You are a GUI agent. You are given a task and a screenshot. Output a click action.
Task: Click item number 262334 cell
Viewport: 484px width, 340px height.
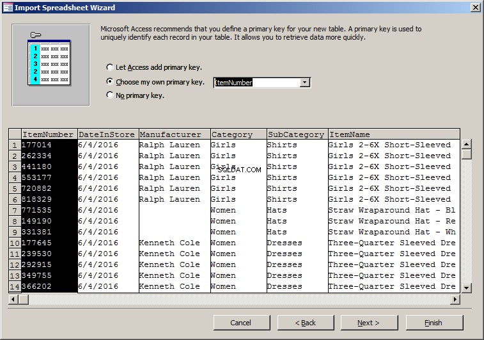pyautogui.click(x=49, y=156)
